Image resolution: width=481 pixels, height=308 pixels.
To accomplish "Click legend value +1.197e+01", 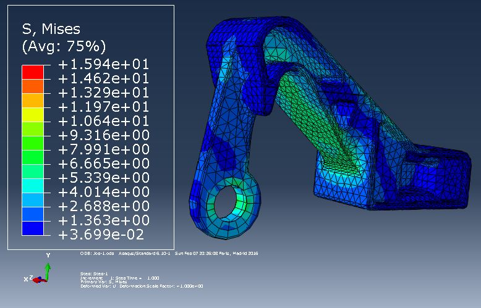I will (104, 107).
